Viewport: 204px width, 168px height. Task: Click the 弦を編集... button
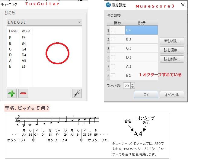pos(172,50)
